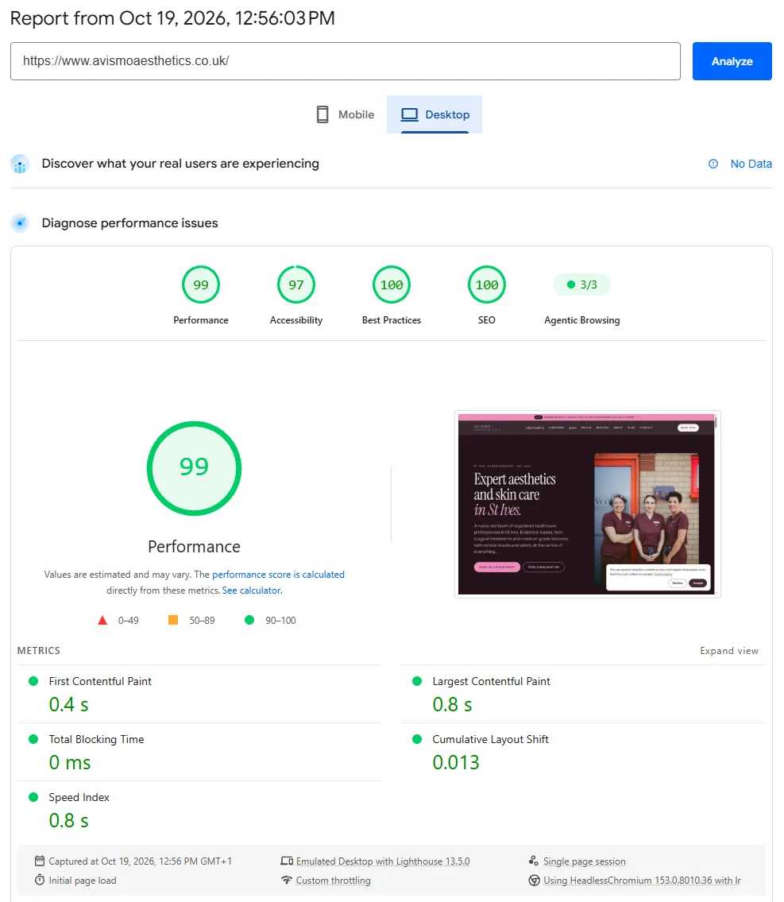
Task: Open the Agentic Browsing 3/3 badge
Action: pos(581,285)
